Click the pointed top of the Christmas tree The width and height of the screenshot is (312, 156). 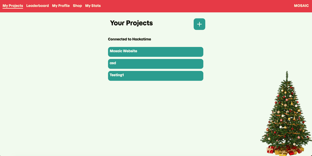pos(287,73)
